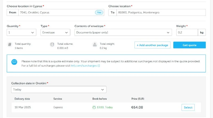The height and width of the screenshot is (118, 213).
Task: Select the Express service quote
Action: [x=188, y=107]
